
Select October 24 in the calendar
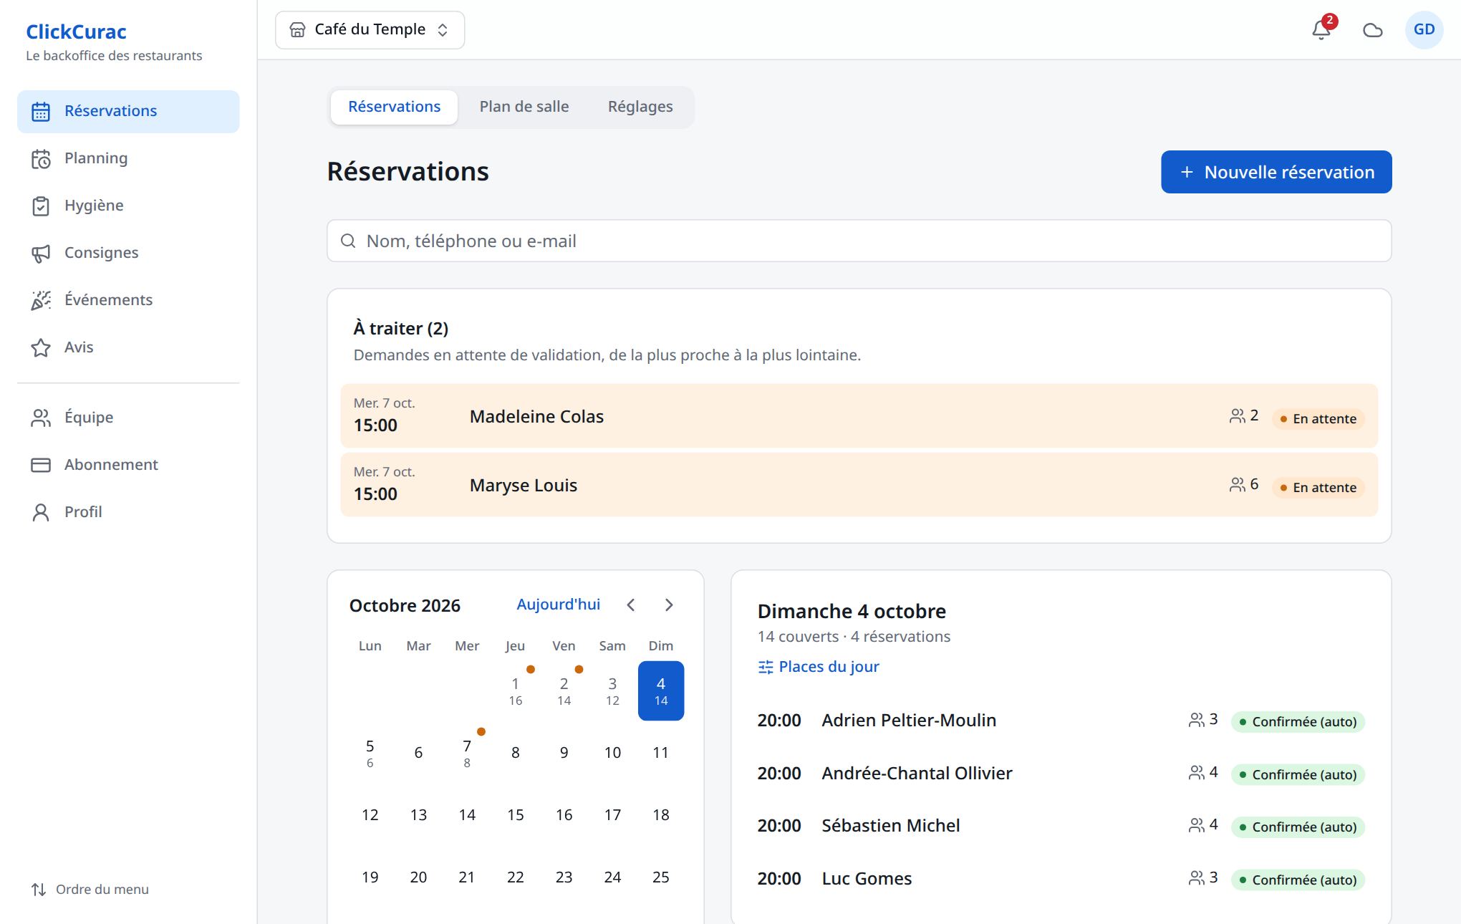coord(612,877)
